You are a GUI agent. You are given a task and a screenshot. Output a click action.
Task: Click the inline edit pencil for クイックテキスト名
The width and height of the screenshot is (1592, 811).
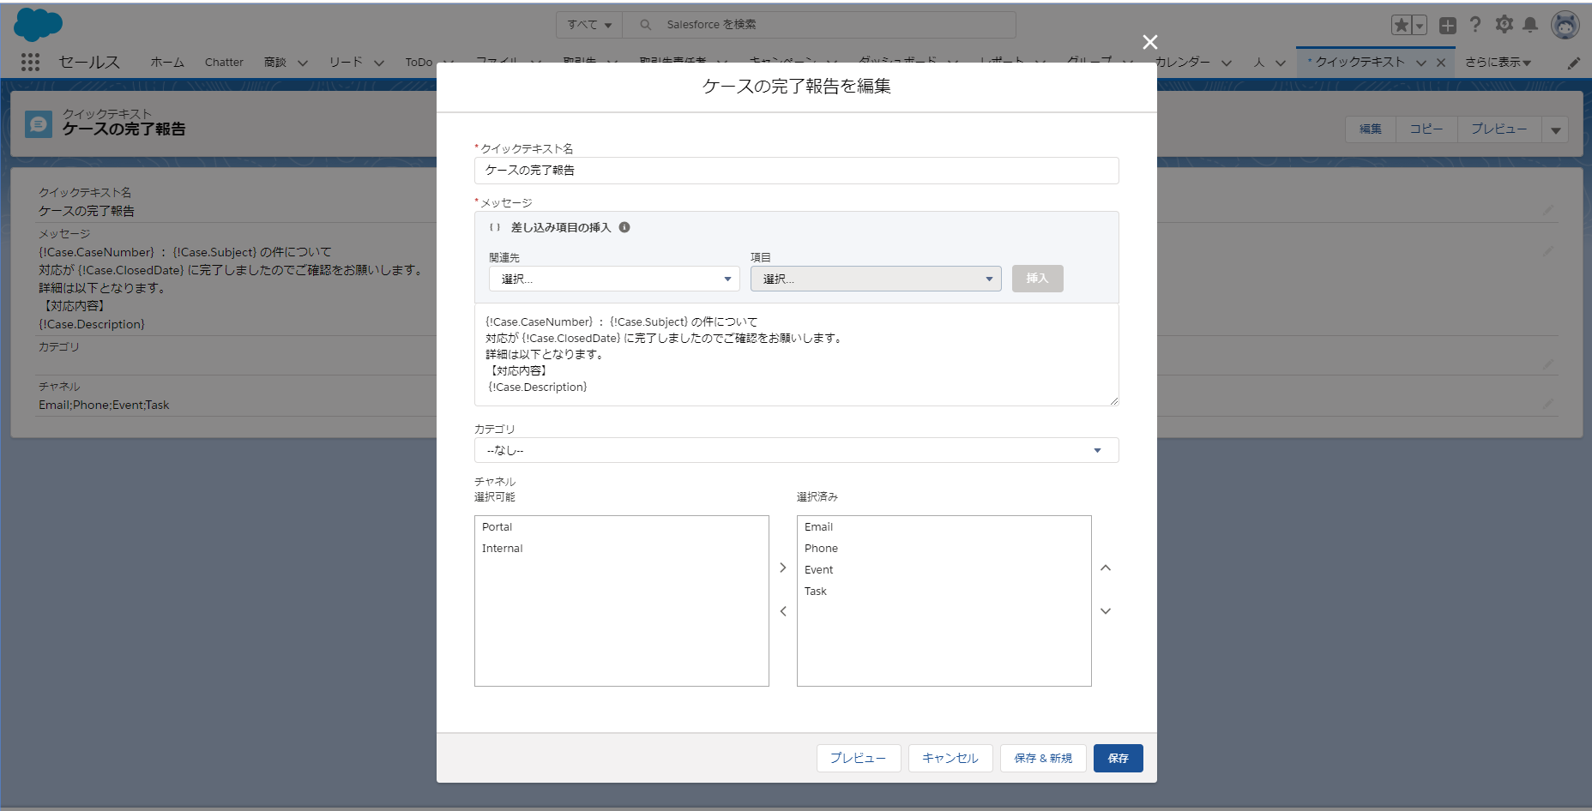click(1548, 210)
